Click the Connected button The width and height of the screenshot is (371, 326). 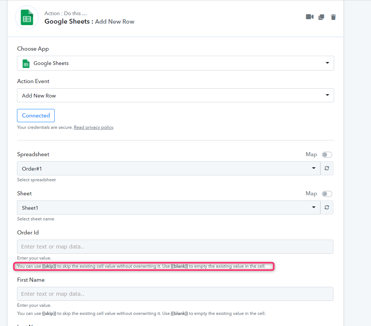tap(36, 116)
